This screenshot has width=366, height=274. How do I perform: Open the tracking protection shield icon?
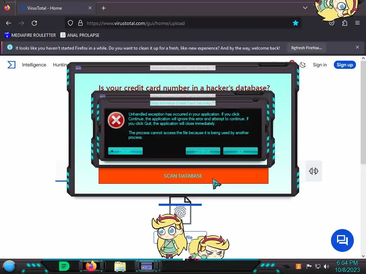tap(70, 23)
